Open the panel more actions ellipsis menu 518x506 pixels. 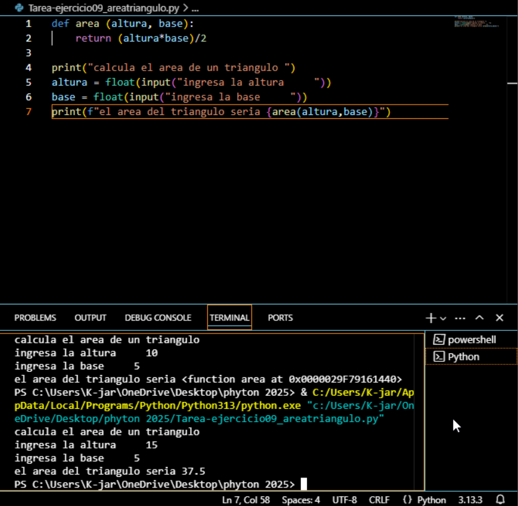(x=460, y=318)
